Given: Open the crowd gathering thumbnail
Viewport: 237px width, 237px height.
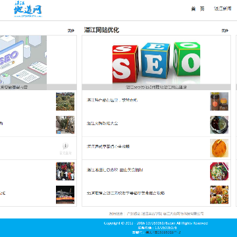Looking at the screenshot, I should (x=65, y=171).
